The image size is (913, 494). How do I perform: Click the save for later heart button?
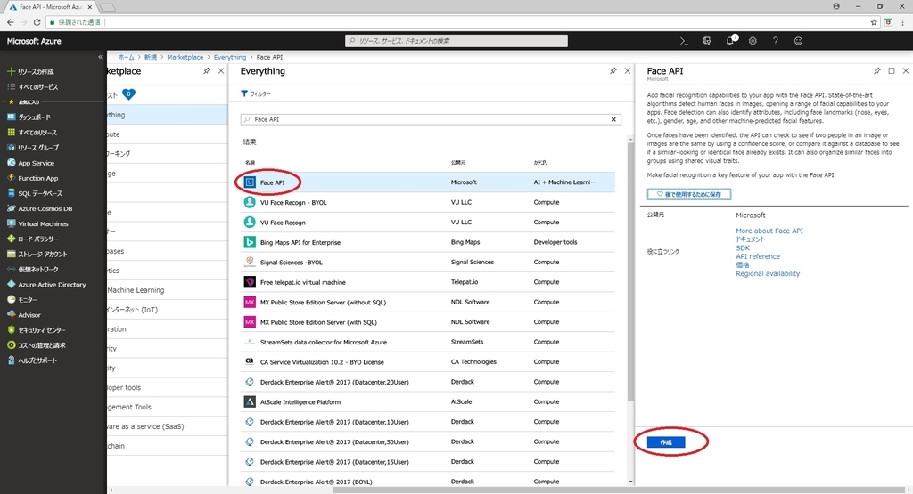pyautogui.click(x=689, y=194)
